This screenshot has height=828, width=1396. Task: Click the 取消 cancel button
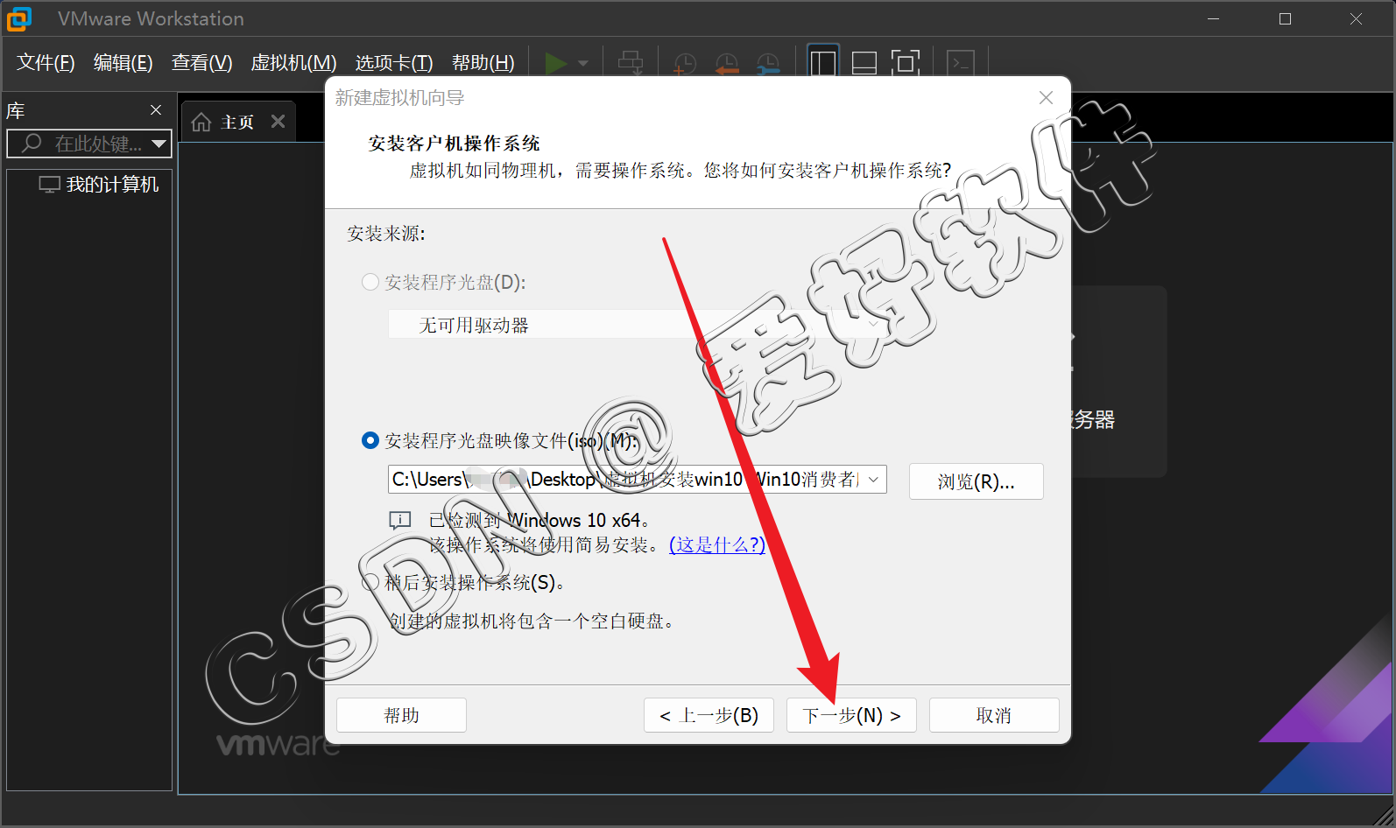click(x=994, y=715)
